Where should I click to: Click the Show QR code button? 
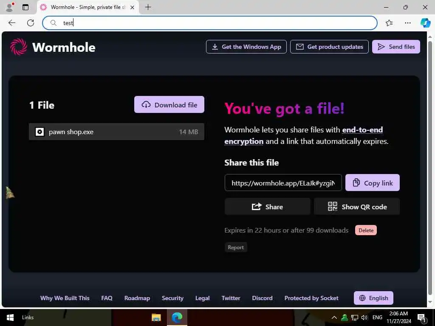tap(357, 207)
